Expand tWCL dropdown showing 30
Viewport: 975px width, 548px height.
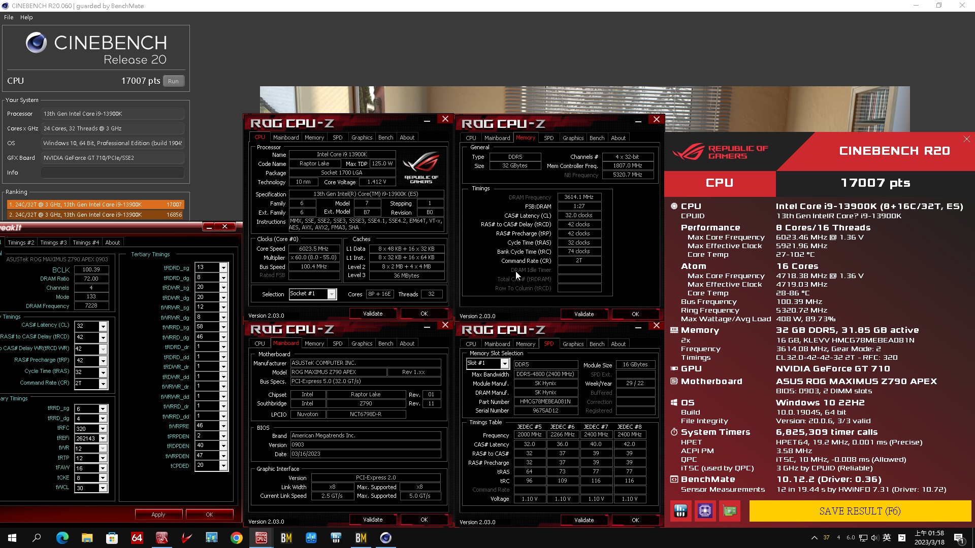tap(103, 488)
